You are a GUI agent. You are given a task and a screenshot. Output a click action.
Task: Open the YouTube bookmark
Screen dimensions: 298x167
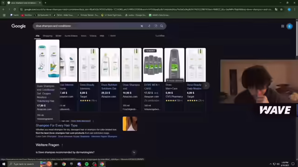click(27, 15)
